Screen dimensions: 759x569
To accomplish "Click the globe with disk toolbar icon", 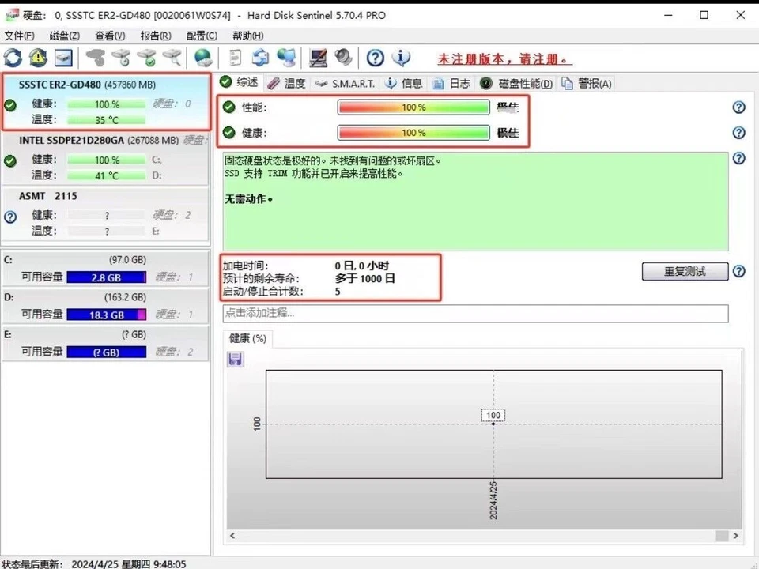I will (x=203, y=58).
